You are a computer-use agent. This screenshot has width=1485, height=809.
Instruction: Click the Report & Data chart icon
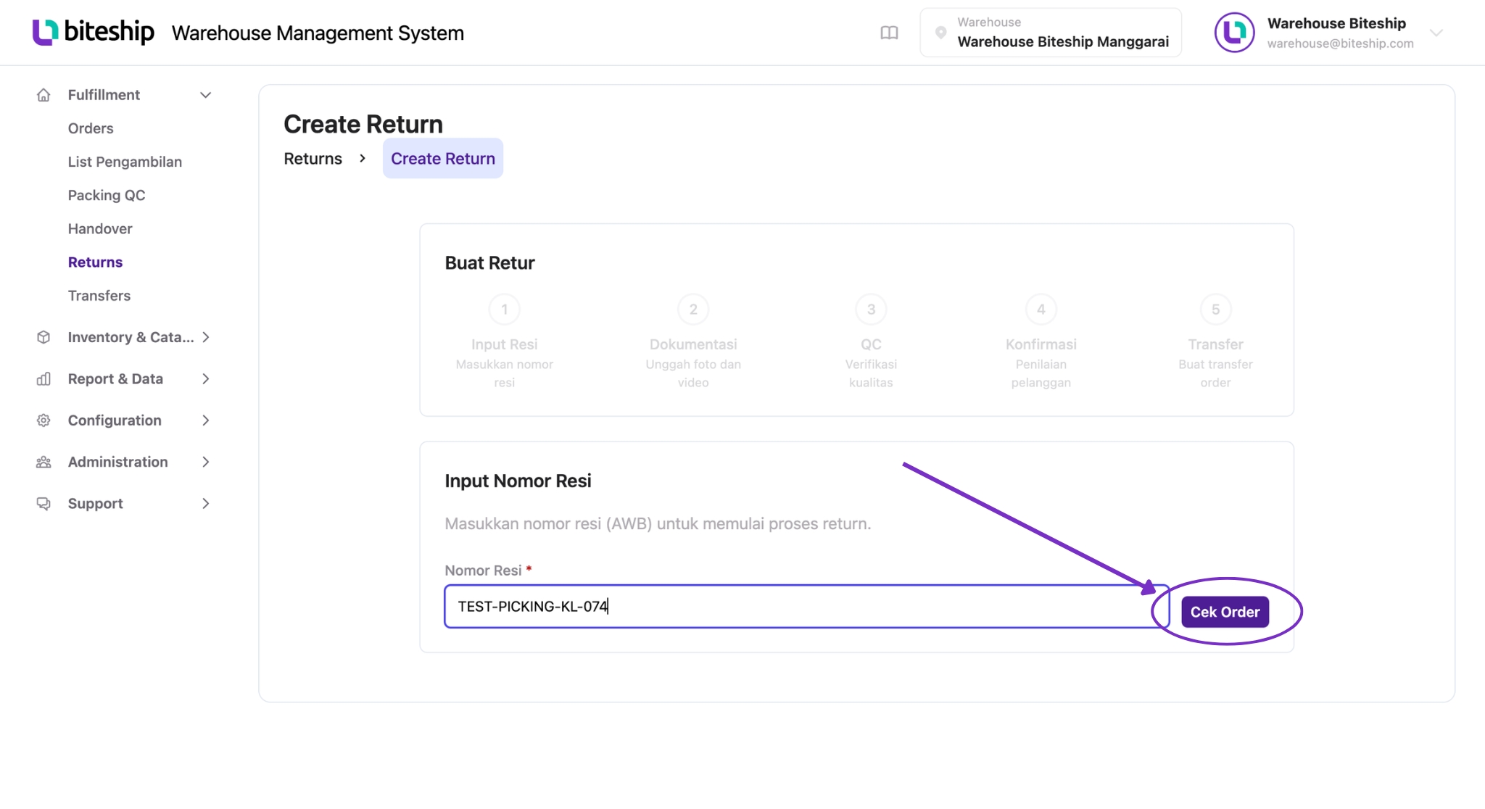[44, 378]
